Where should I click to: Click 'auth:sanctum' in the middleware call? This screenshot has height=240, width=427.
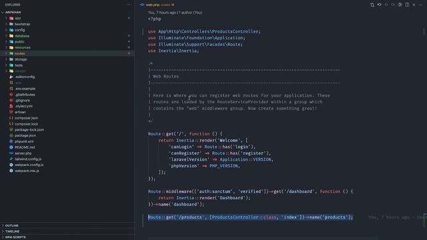pyautogui.click(x=215, y=191)
